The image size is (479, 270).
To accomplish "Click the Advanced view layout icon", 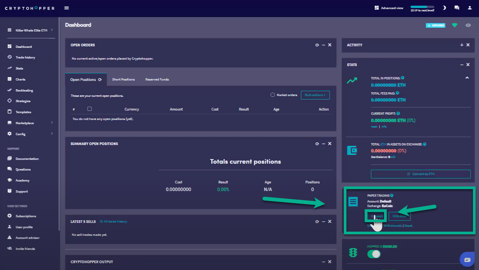I will coord(376,8).
